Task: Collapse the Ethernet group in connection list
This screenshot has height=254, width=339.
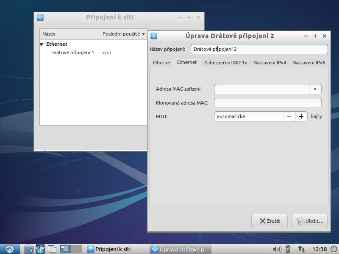Action: (41, 44)
